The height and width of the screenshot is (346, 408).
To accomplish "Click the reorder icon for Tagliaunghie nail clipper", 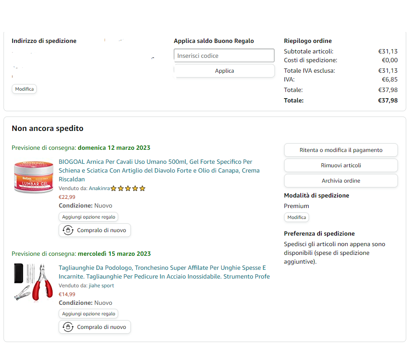I will click(68, 327).
